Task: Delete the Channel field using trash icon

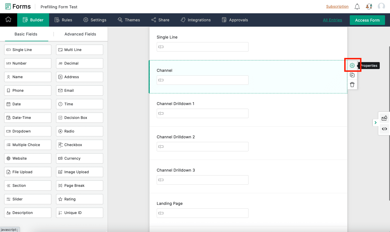Action: coord(352,85)
